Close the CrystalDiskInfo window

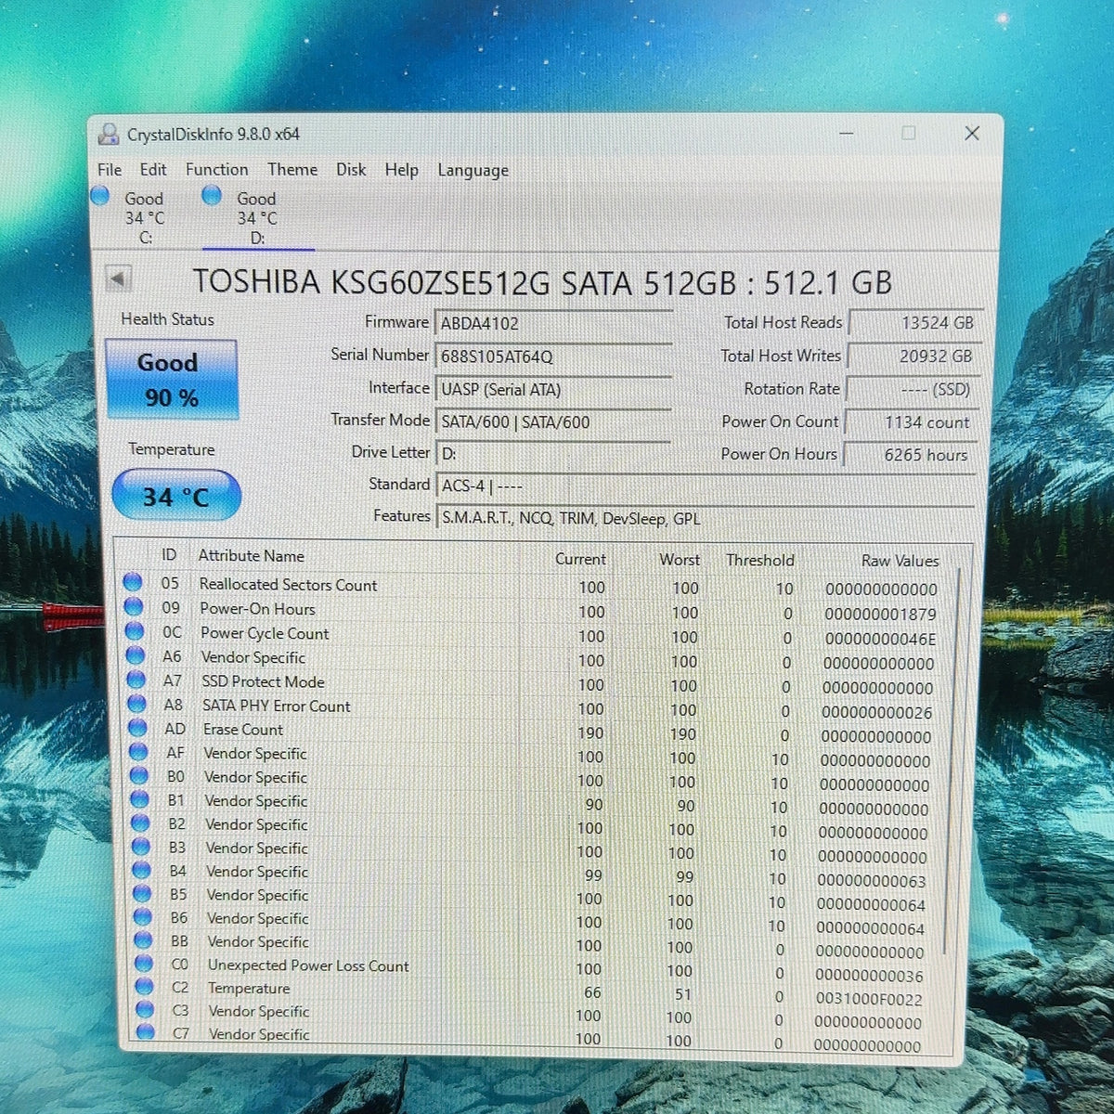point(972,134)
